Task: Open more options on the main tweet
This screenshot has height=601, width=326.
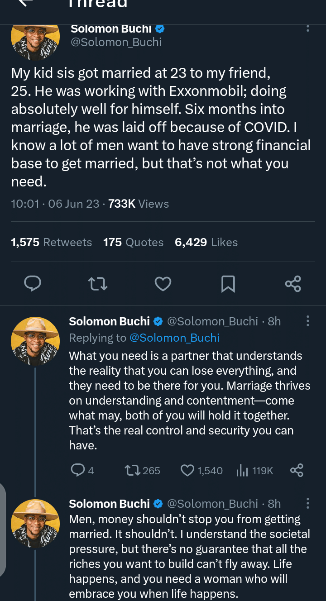Action: point(308,29)
